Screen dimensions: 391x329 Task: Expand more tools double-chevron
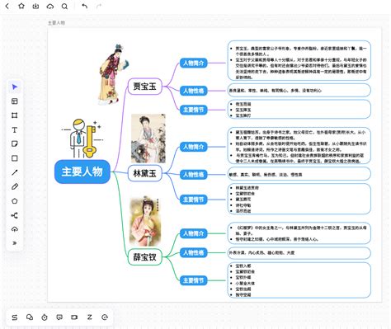point(15,243)
